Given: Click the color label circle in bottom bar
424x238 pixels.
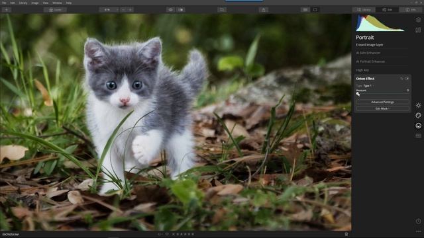Looking at the screenshot, I should pyautogui.click(x=160, y=234).
